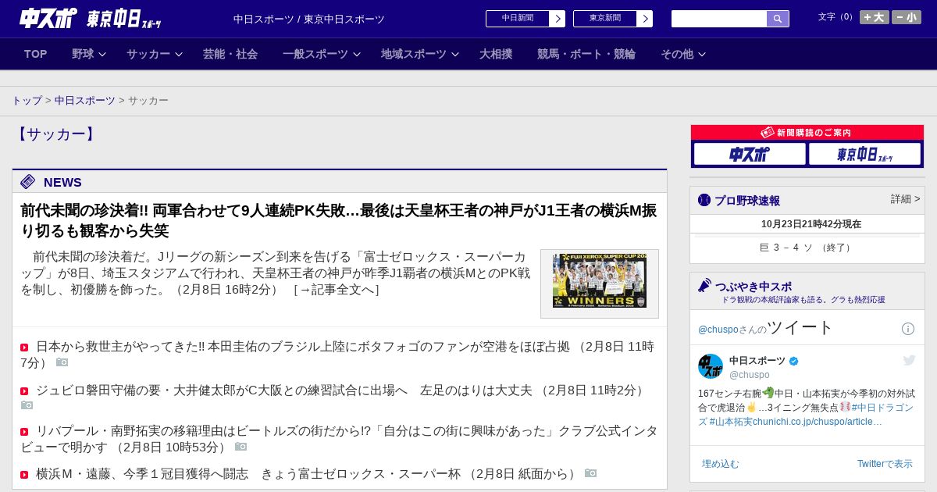Click camera icon after 南野拓実 article
The image size is (937, 492).
tap(241, 447)
